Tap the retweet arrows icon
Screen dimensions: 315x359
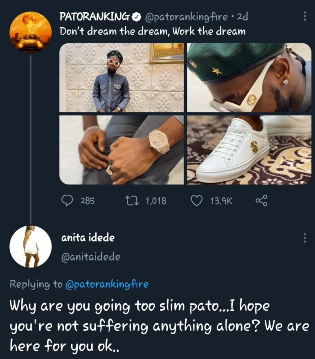click(x=131, y=200)
